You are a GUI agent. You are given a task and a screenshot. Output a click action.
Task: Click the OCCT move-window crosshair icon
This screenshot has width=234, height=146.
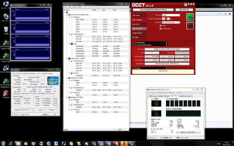tap(185, 5)
